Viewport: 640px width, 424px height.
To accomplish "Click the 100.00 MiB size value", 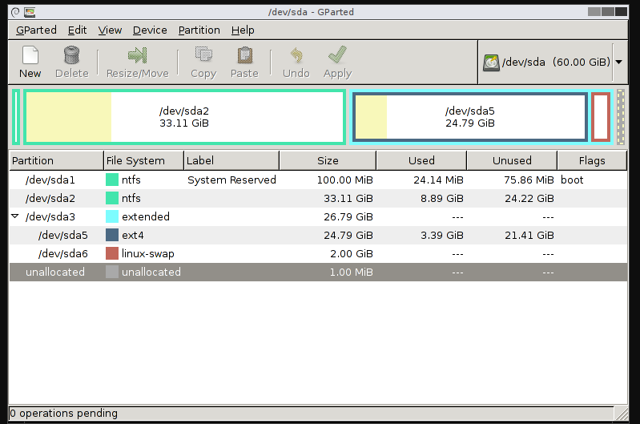I will click(345, 180).
